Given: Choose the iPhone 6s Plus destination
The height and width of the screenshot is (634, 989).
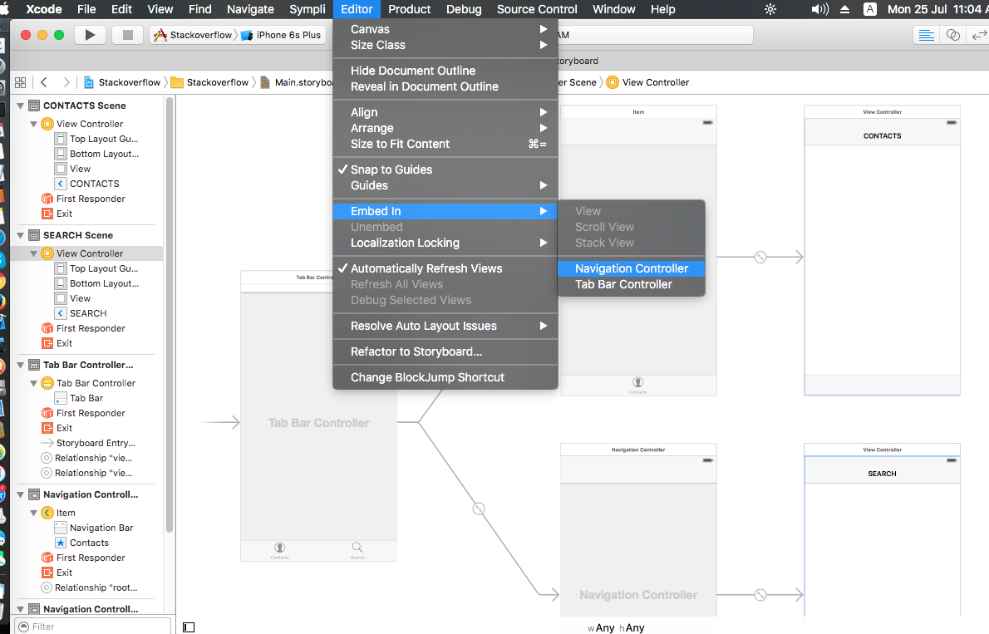Looking at the screenshot, I should point(281,35).
